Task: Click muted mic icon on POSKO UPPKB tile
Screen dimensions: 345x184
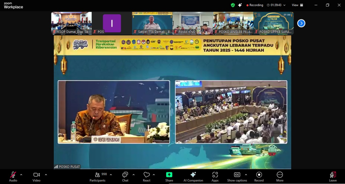Action: [257, 32]
